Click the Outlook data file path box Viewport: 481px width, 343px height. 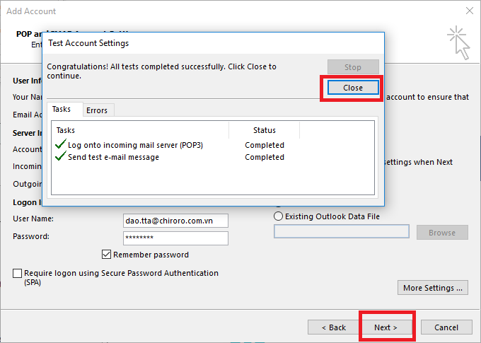pos(341,232)
